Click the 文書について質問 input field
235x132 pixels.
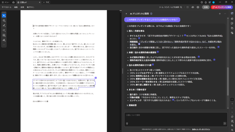click(173, 115)
